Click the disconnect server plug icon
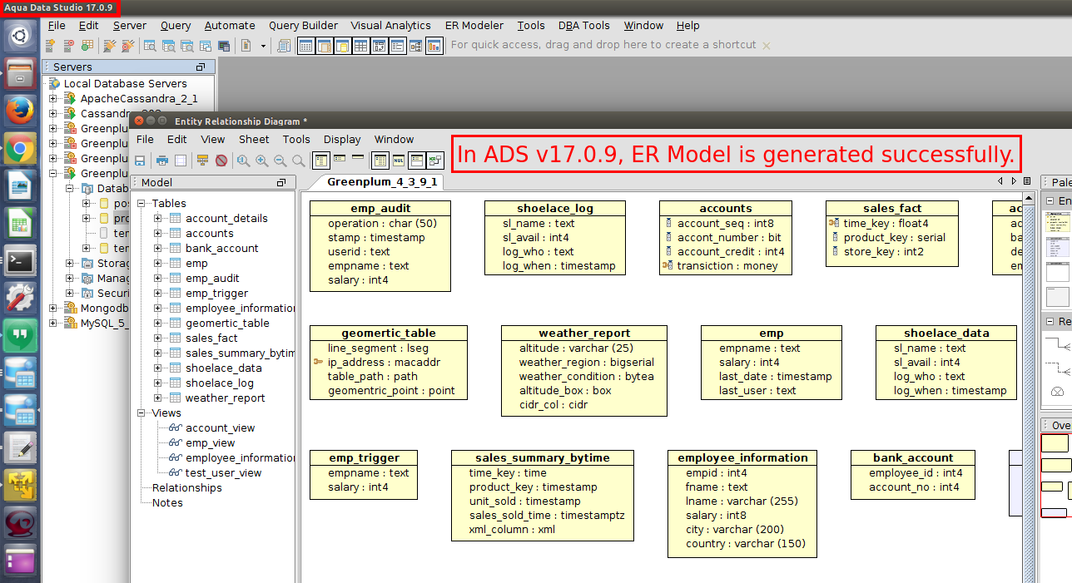1072x583 pixels. pyautogui.click(x=127, y=46)
